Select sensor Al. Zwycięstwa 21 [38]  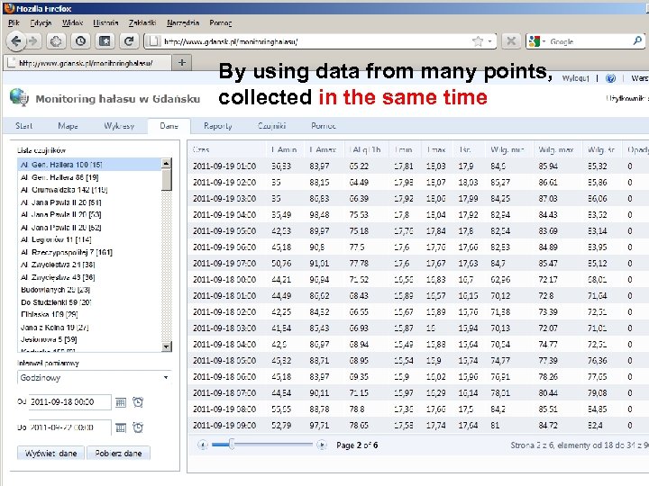[89, 265]
